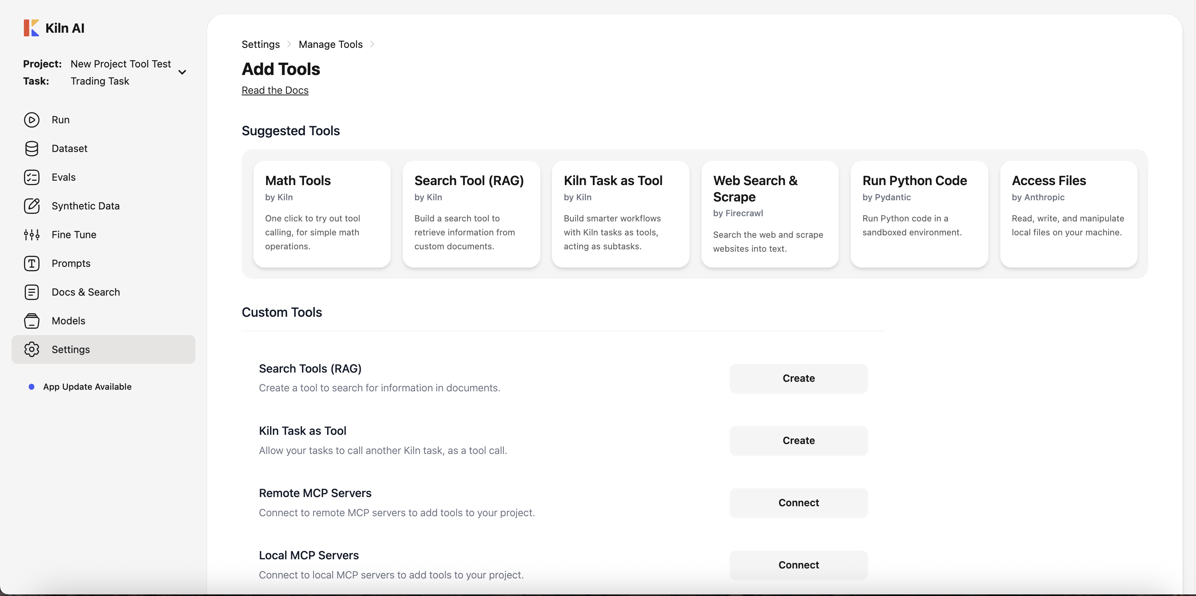Go to Fine Tune in the sidebar
This screenshot has height=596, width=1196.
tap(104, 235)
